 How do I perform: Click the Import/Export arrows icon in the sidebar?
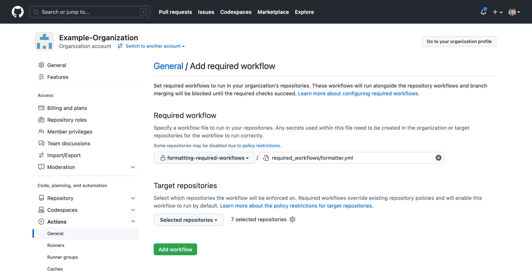42,155
